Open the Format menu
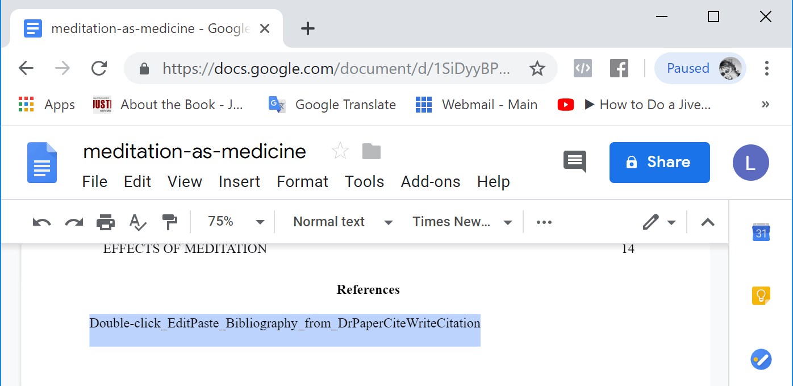 [x=302, y=182]
